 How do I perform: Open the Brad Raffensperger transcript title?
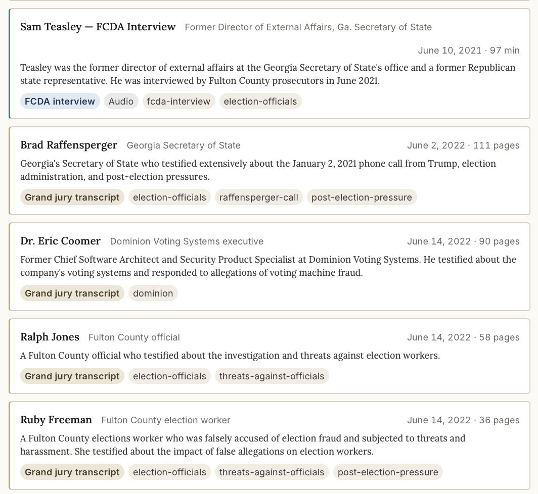69,145
